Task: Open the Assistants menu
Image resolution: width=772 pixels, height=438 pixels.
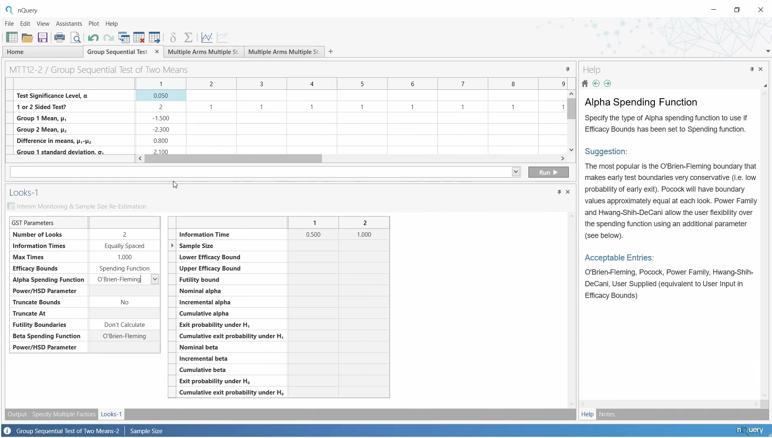Action: click(69, 24)
